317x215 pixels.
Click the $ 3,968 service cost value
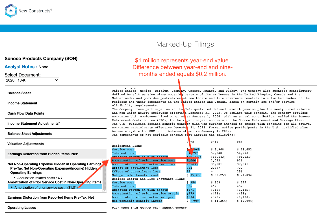217,149
